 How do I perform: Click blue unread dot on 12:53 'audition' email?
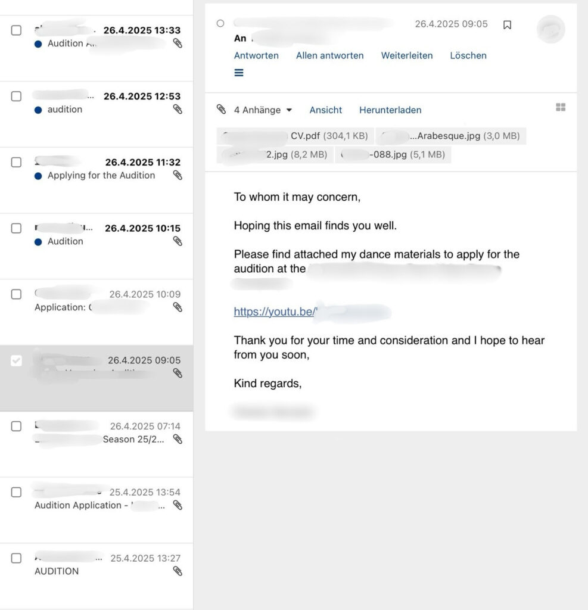coord(38,110)
